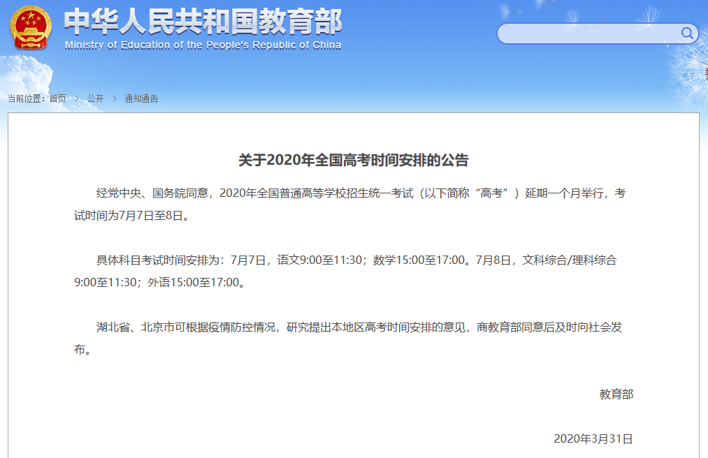Click the national emblem logo
The image size is (708, 458).
click(31, 27)
